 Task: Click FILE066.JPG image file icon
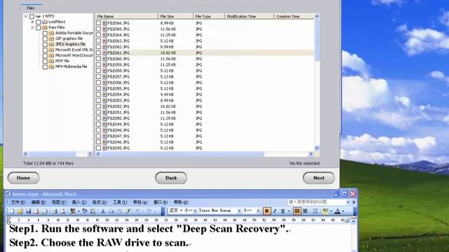105,23
